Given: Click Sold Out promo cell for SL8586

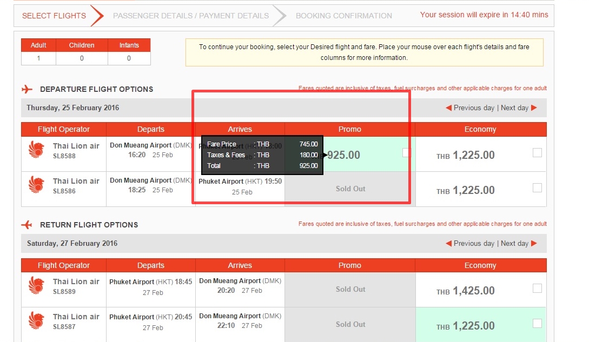Looking at the screenshot, I should tap(350, 189).
